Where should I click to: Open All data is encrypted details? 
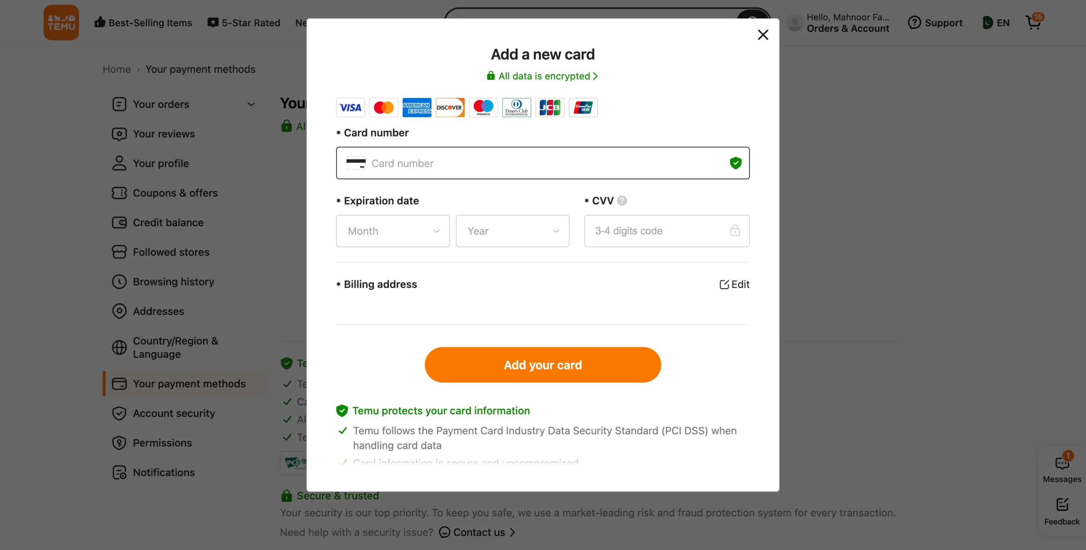coord(543,76)
